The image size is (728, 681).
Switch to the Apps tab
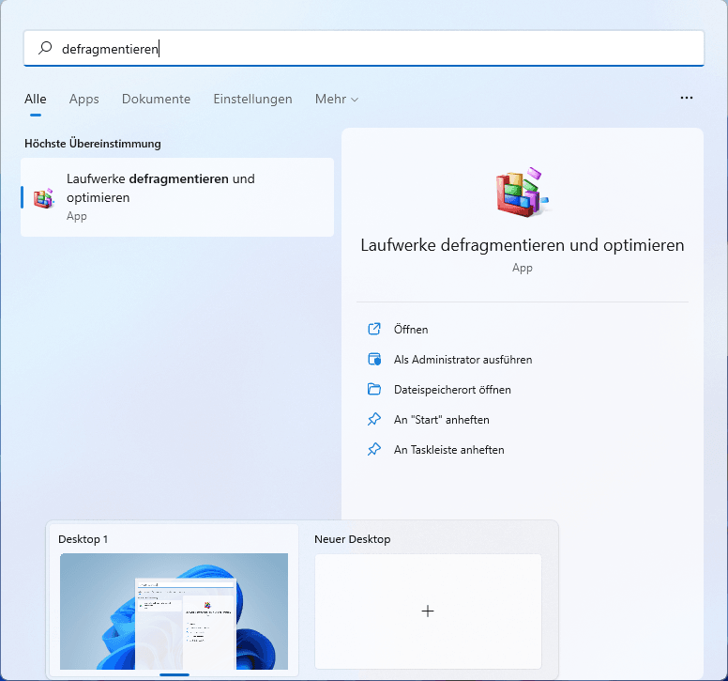(83, 99)
